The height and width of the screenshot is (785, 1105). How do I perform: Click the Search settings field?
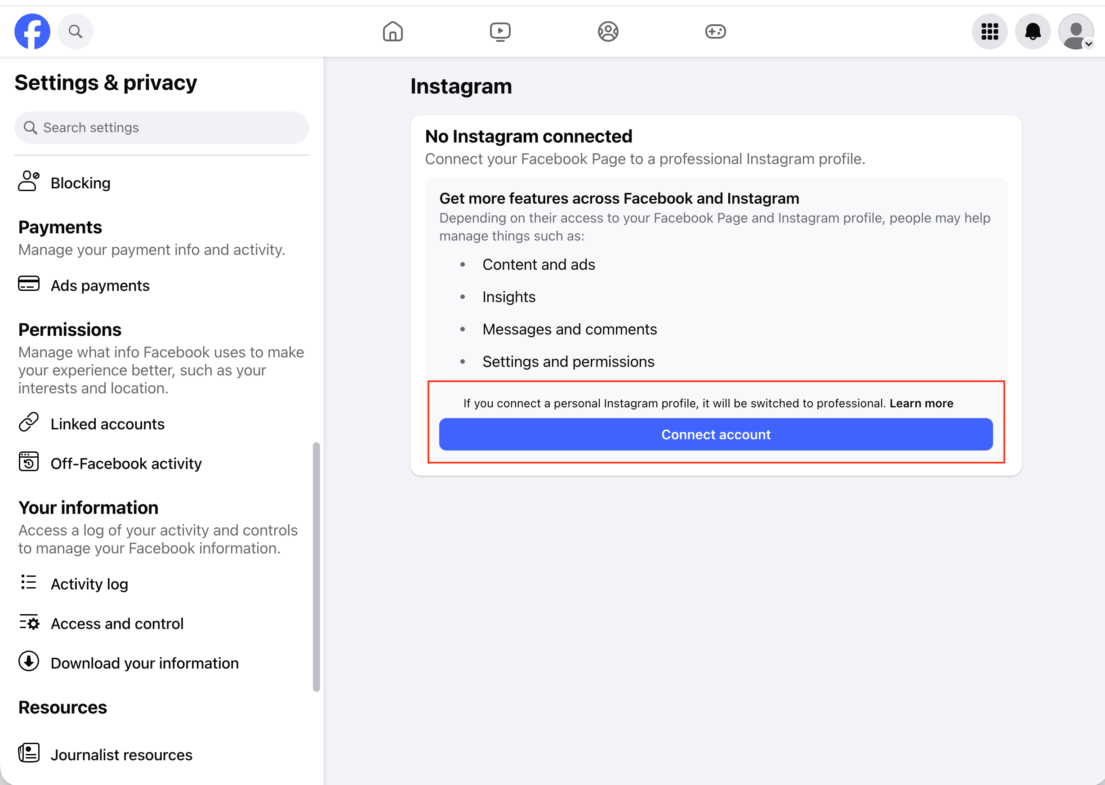tap(161, 128)
